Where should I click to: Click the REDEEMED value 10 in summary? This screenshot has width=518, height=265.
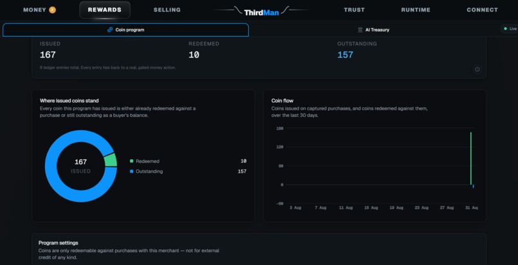tap(194, 55)
